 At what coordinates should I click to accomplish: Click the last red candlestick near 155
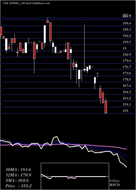click(x=106, y=107)
